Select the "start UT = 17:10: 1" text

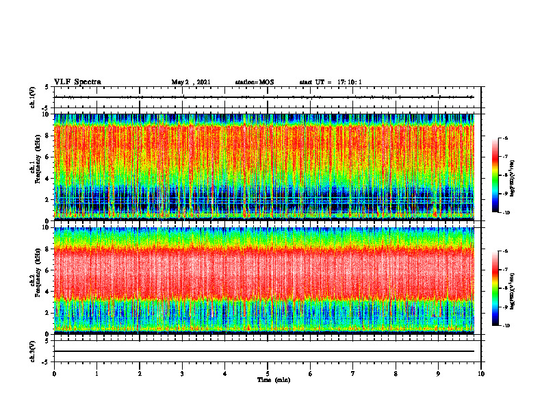pos(331,82)
